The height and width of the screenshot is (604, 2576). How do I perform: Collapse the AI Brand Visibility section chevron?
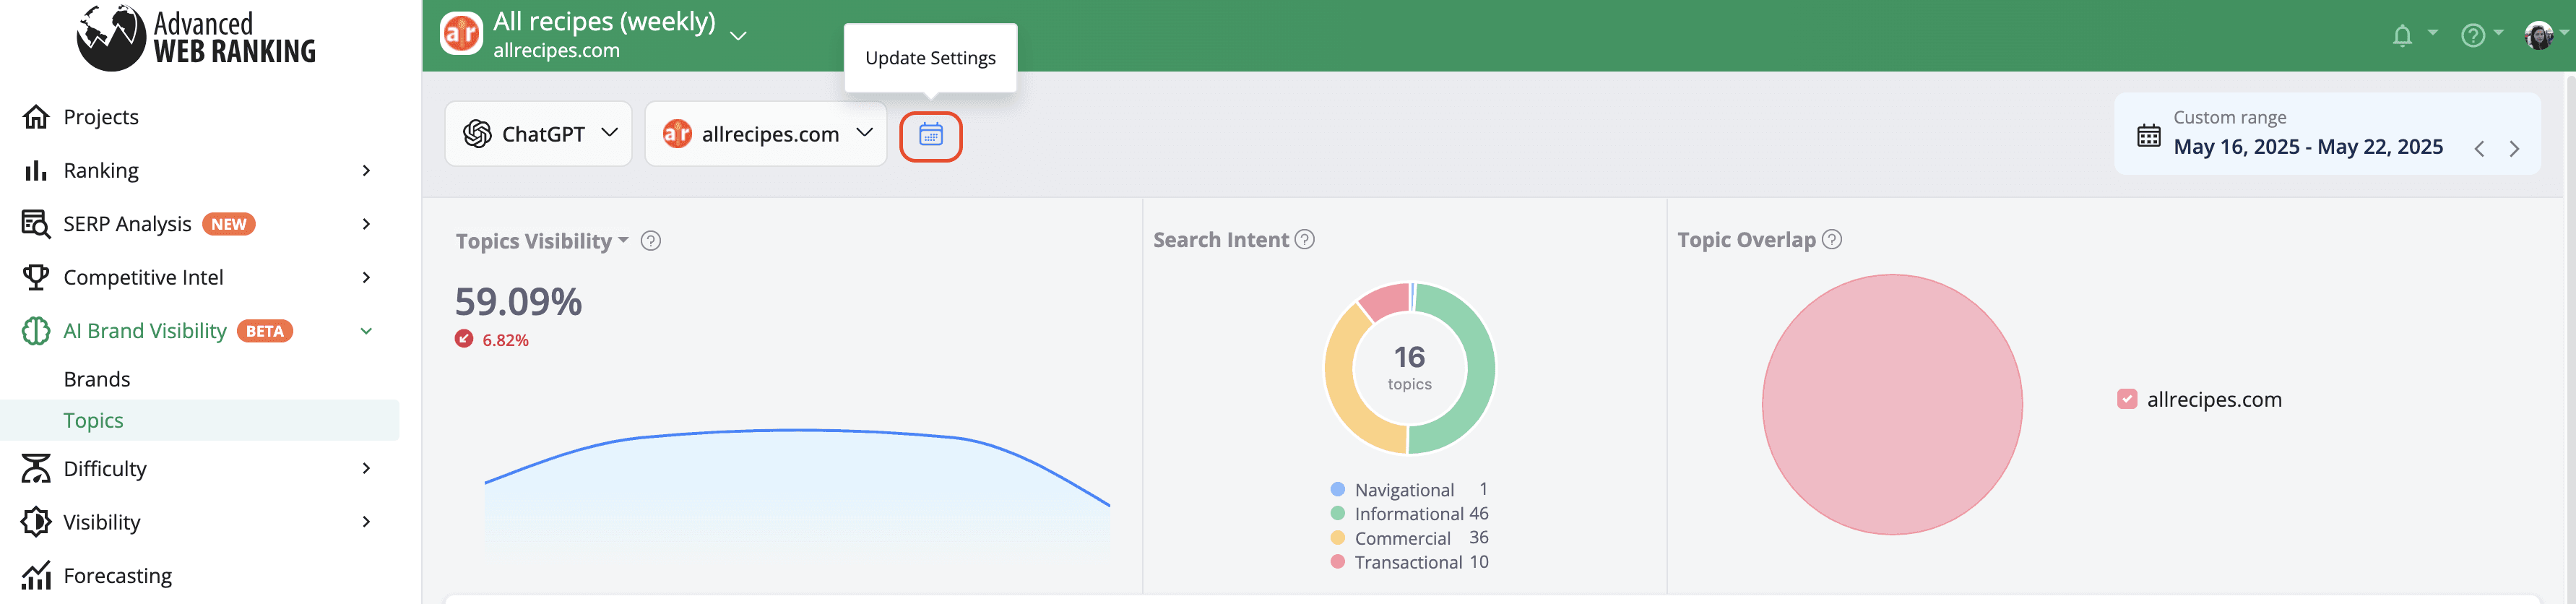[x=366, y=331]
